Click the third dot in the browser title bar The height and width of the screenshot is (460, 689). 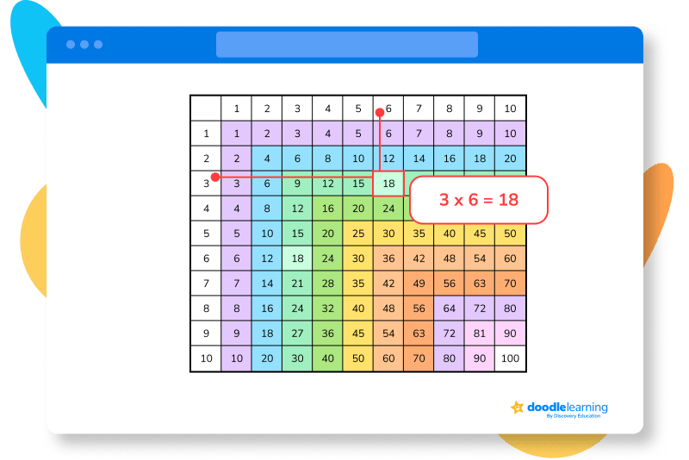(98, 44)
